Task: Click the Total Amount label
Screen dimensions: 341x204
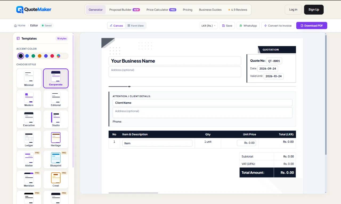Action: tap(253, 172)
